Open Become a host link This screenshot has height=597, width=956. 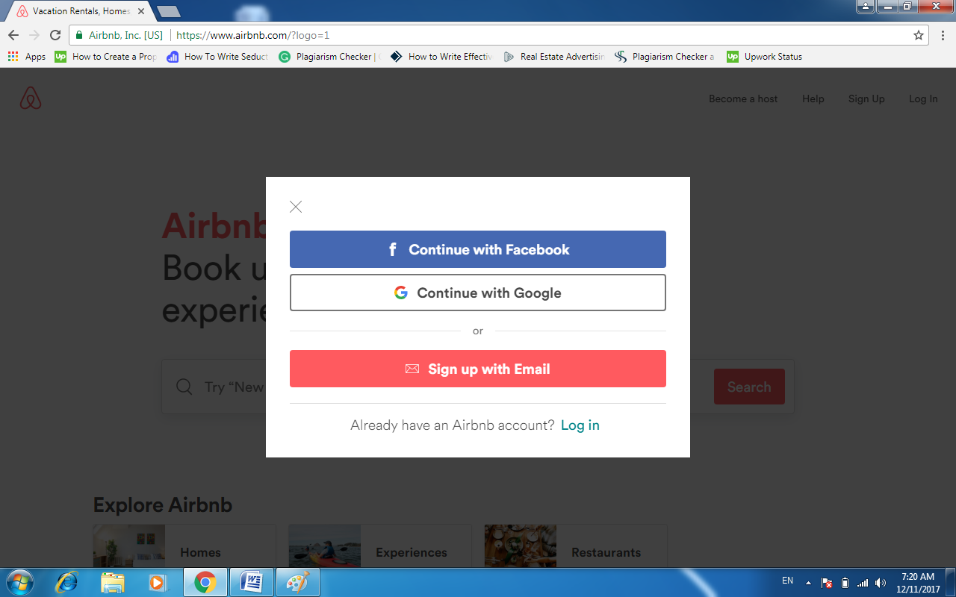pyautogui.click(x=743, y=99)
